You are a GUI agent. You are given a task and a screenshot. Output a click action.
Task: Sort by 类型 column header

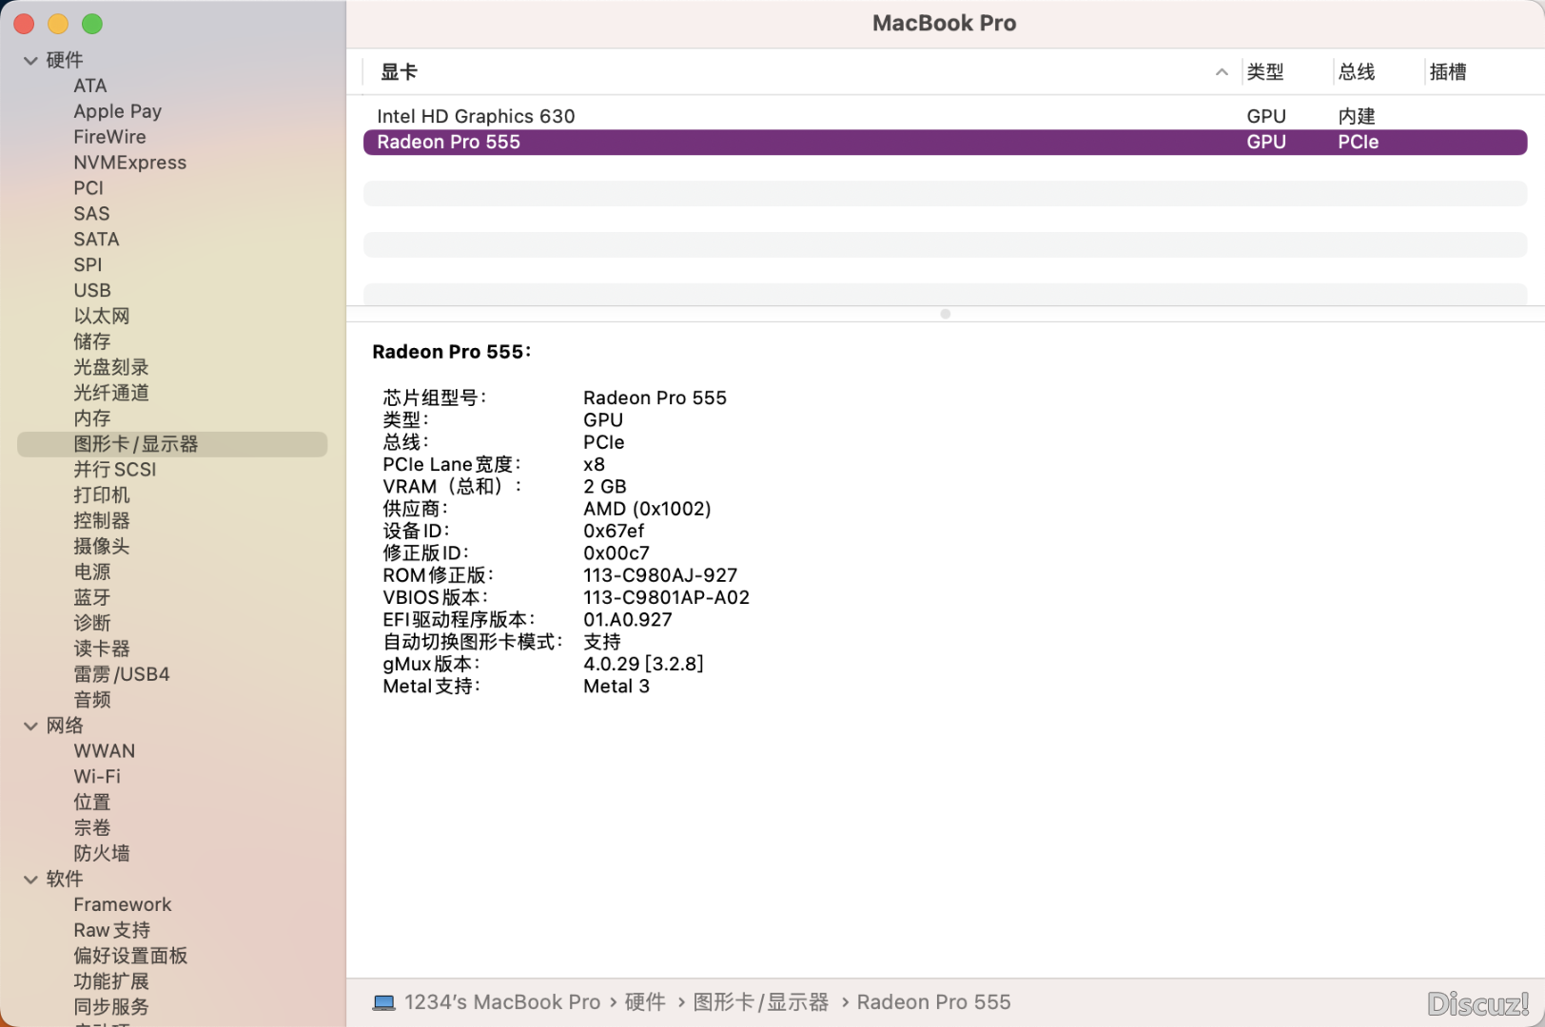[1265, 72]
